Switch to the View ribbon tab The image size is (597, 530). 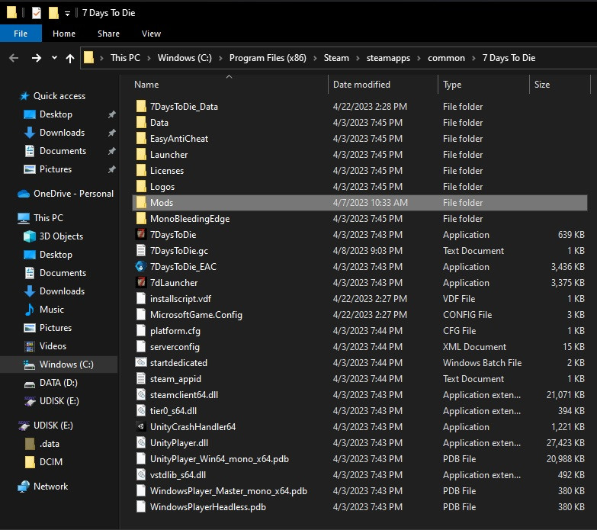151,34
